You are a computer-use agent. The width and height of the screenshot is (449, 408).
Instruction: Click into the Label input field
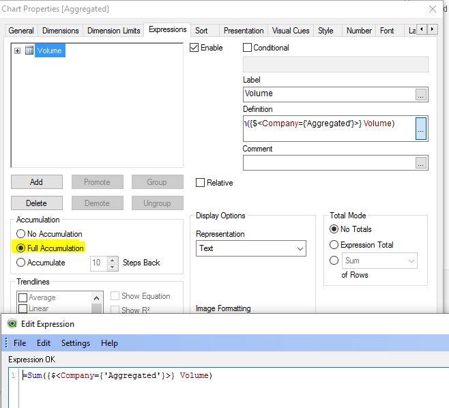(x=330, y=94)
